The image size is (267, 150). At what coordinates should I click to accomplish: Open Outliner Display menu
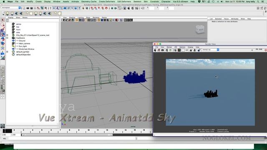[x=10, y=17]
